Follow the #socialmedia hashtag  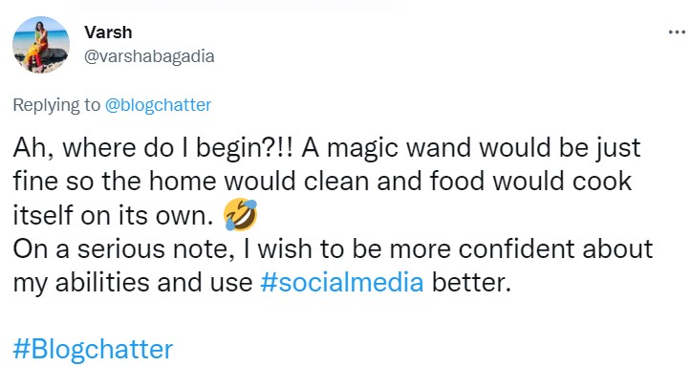click(342, 282)
